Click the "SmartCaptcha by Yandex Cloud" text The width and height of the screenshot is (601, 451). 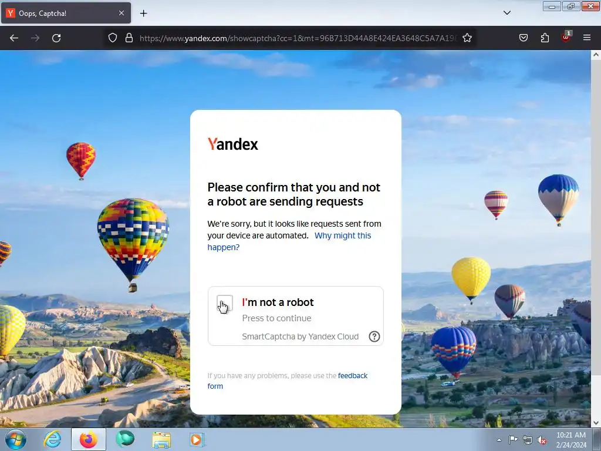(x=300, y=336)
